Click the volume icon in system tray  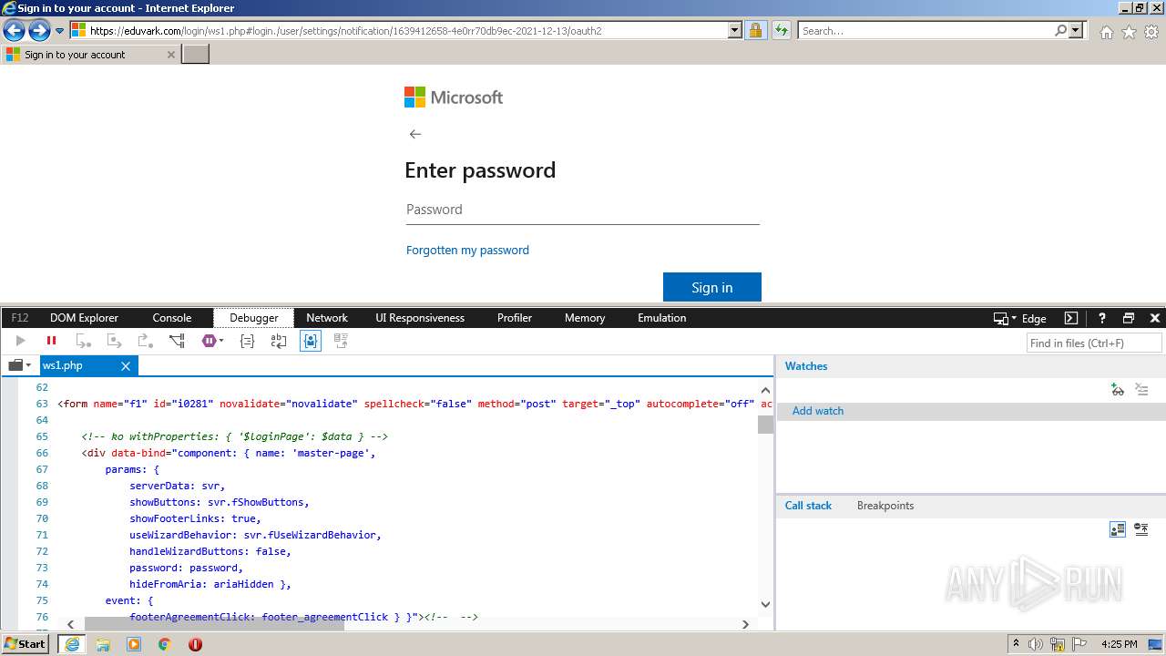1036,644
